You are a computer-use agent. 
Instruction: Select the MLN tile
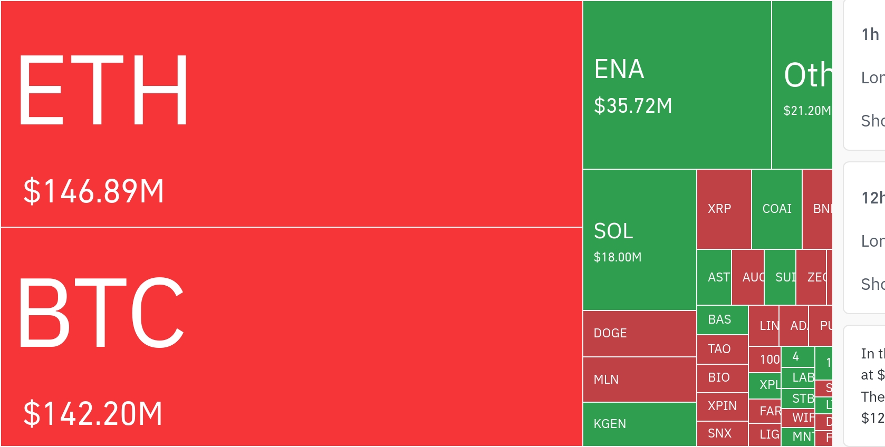[639, 380]
